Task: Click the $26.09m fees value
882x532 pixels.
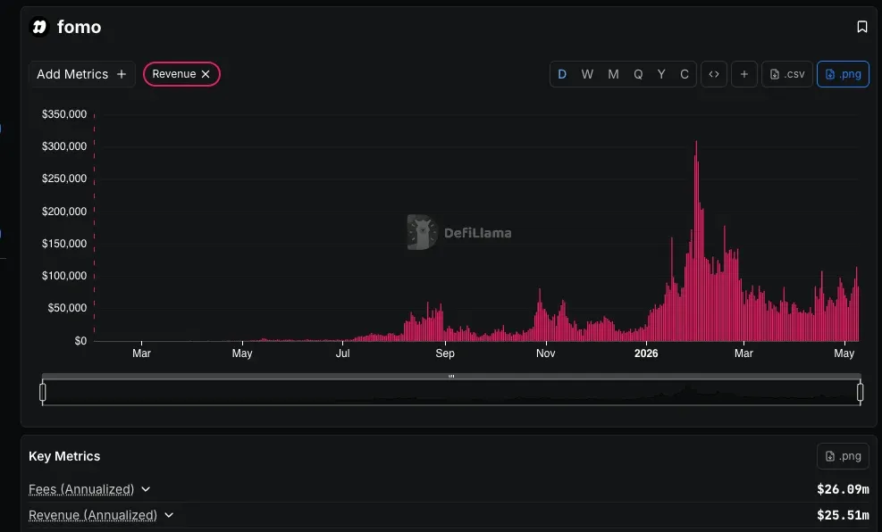Action: [x=843, y=489]
